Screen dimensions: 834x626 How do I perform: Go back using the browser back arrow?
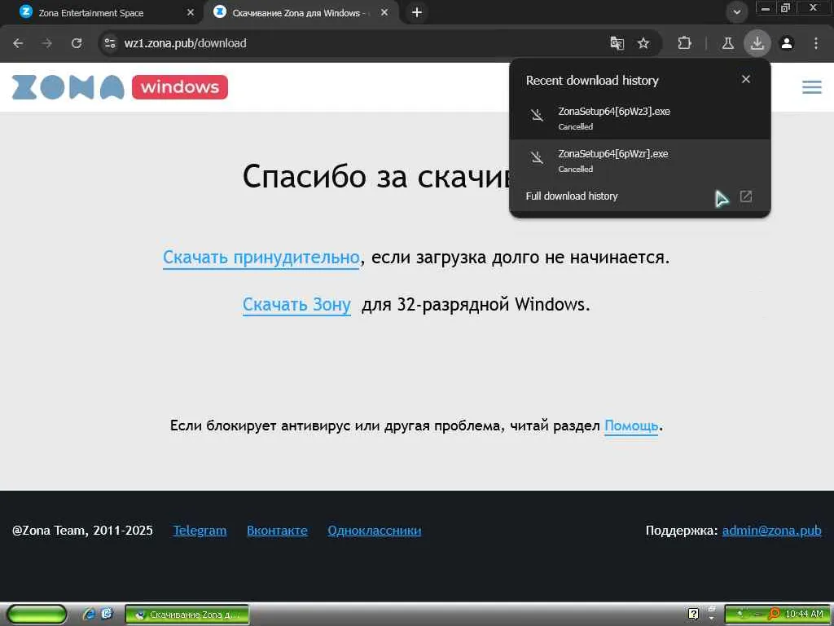pyautogui.click(x=18, y=43)
